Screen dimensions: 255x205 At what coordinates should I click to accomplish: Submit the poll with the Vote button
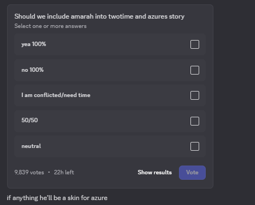tap(192, 173)
